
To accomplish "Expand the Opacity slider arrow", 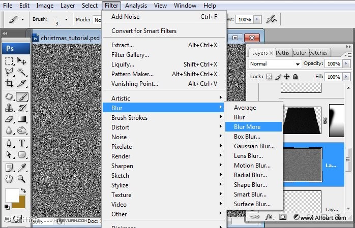I will click(345, 64).
